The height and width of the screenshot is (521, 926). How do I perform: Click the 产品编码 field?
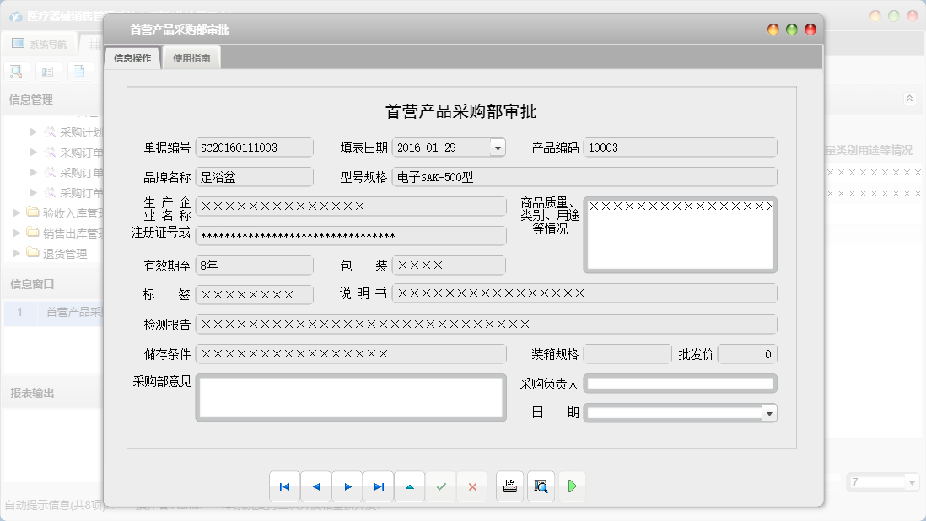tap(680, 148)
